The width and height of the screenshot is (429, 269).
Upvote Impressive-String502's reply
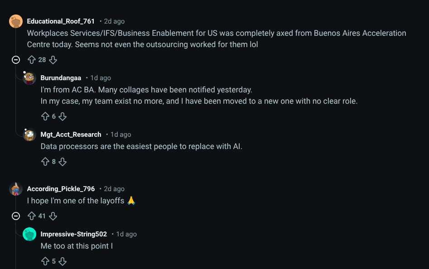pyautogui.click(x=45, y=261)
